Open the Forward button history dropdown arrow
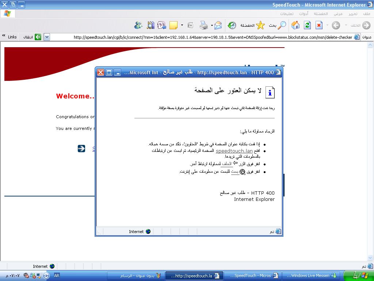 [x=327, y=25]
